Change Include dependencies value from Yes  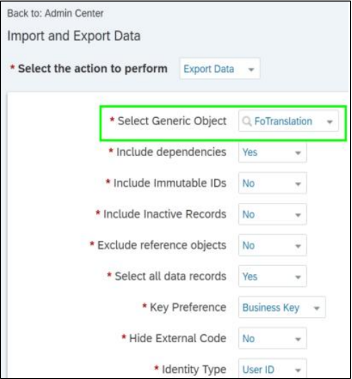273,152
